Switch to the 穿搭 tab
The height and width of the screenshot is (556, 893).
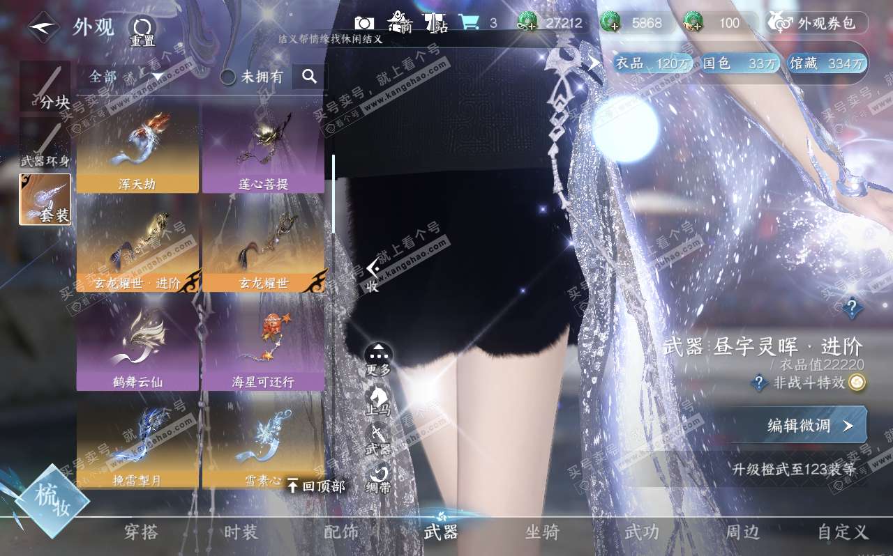point(141,532)
